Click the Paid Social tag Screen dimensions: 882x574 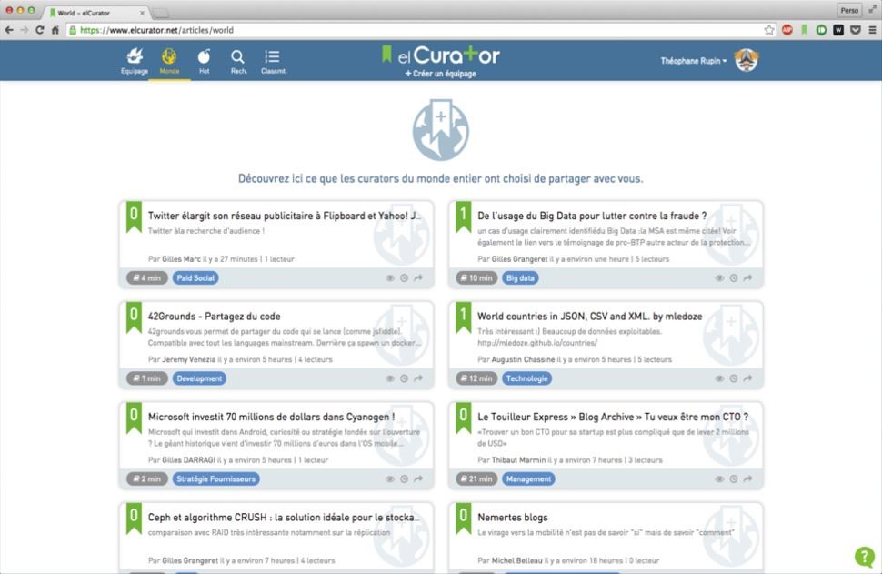(195, 278)
